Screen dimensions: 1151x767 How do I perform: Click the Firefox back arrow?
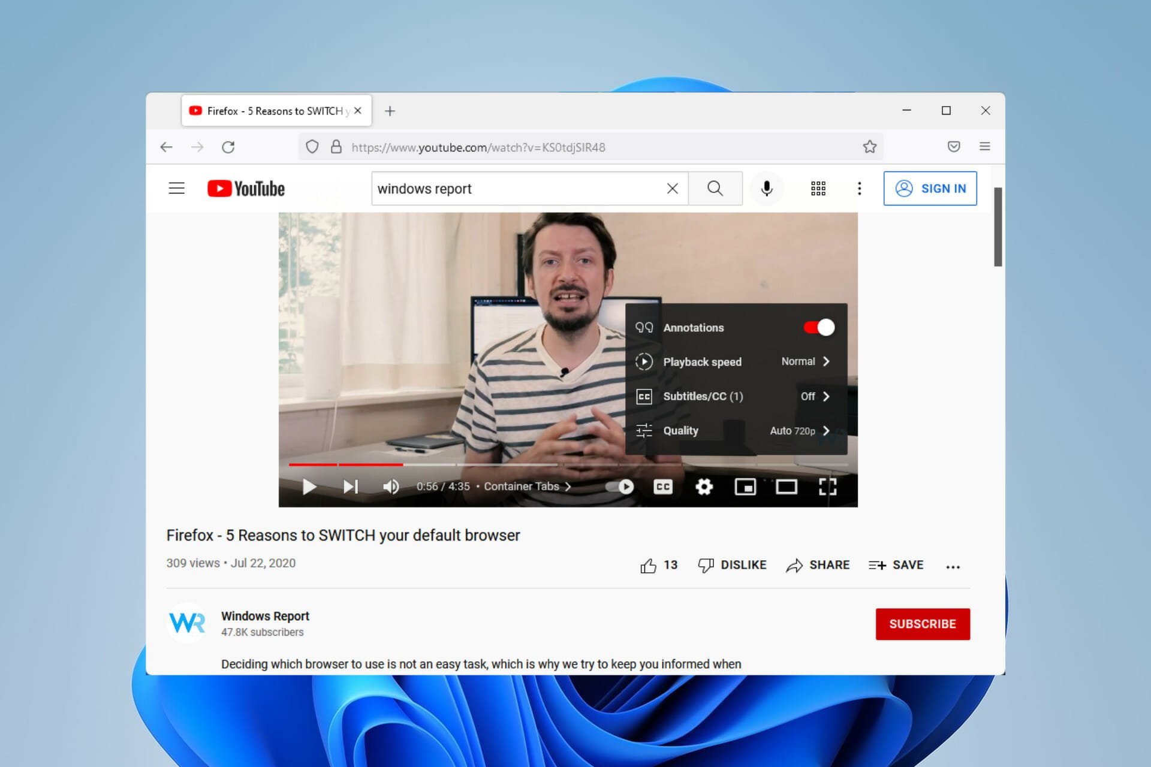pos(166,147)
